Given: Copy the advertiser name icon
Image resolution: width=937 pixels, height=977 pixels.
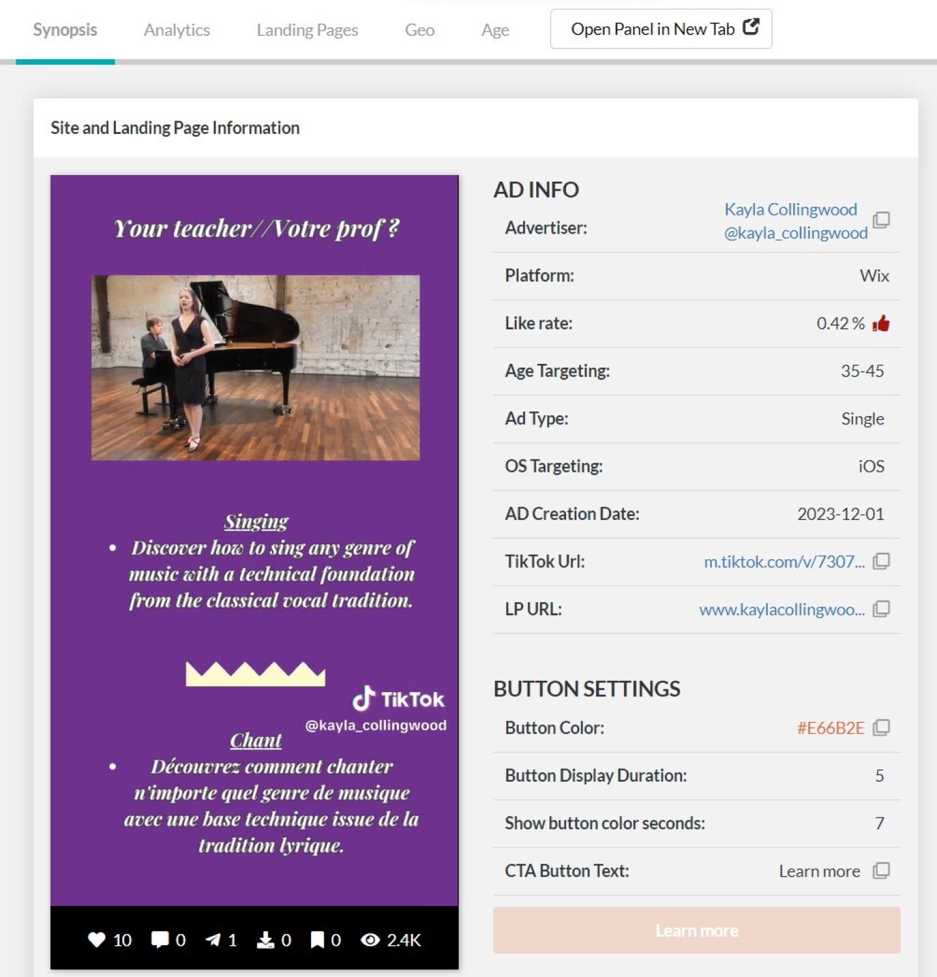Looking at the screenshot, I should [x=881, y=220].
